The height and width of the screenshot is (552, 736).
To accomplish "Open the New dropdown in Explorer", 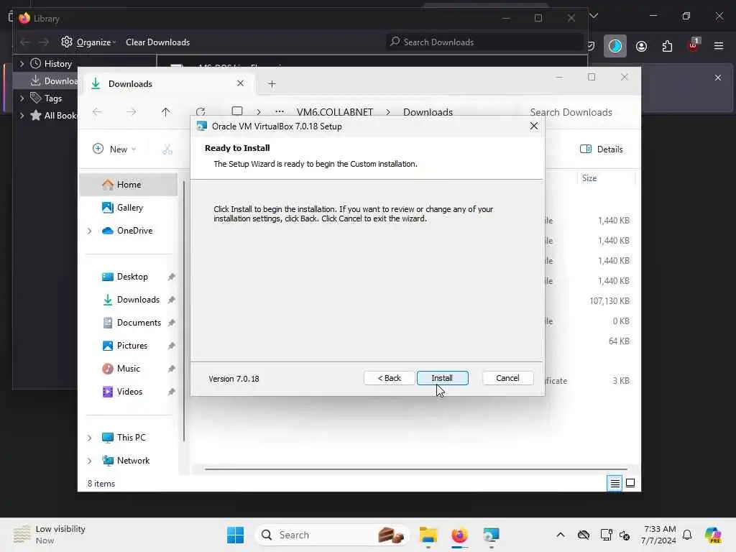I will coord(114,149).
